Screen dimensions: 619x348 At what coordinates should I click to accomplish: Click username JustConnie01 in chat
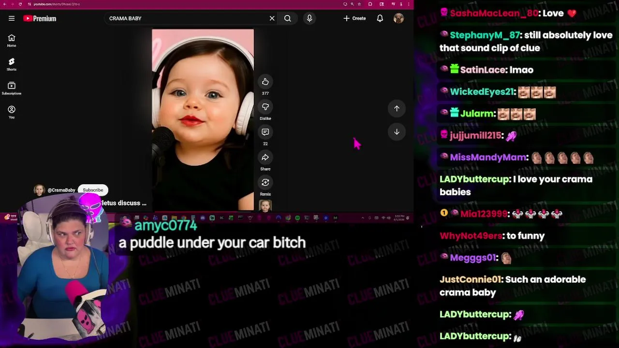tap(470, 279)
